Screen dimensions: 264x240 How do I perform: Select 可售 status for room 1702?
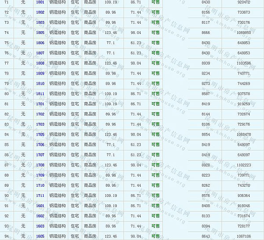(155, 114)
